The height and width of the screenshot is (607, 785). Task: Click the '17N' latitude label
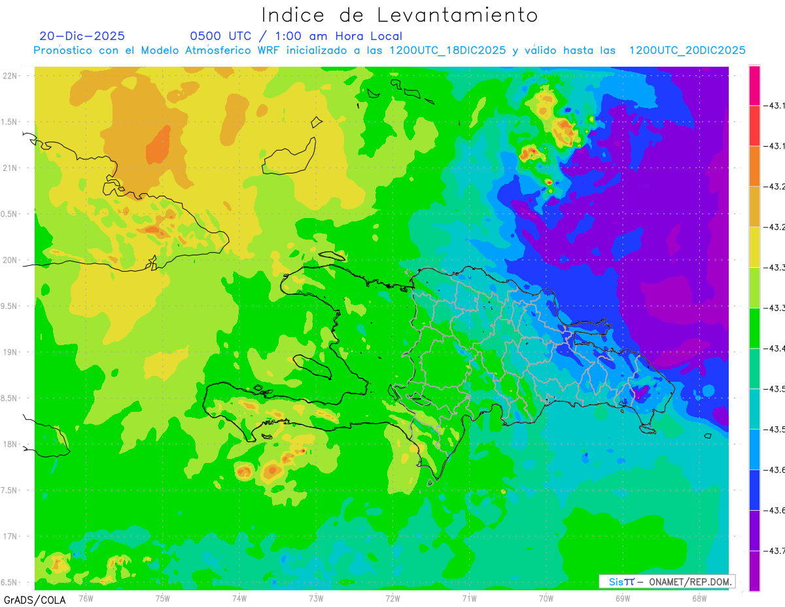point(10,536)
